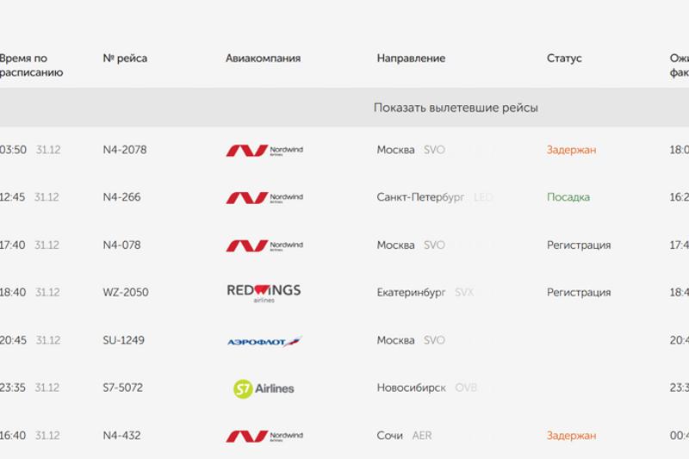Click the Aeroflot airline logo

(x=264, y=341)
